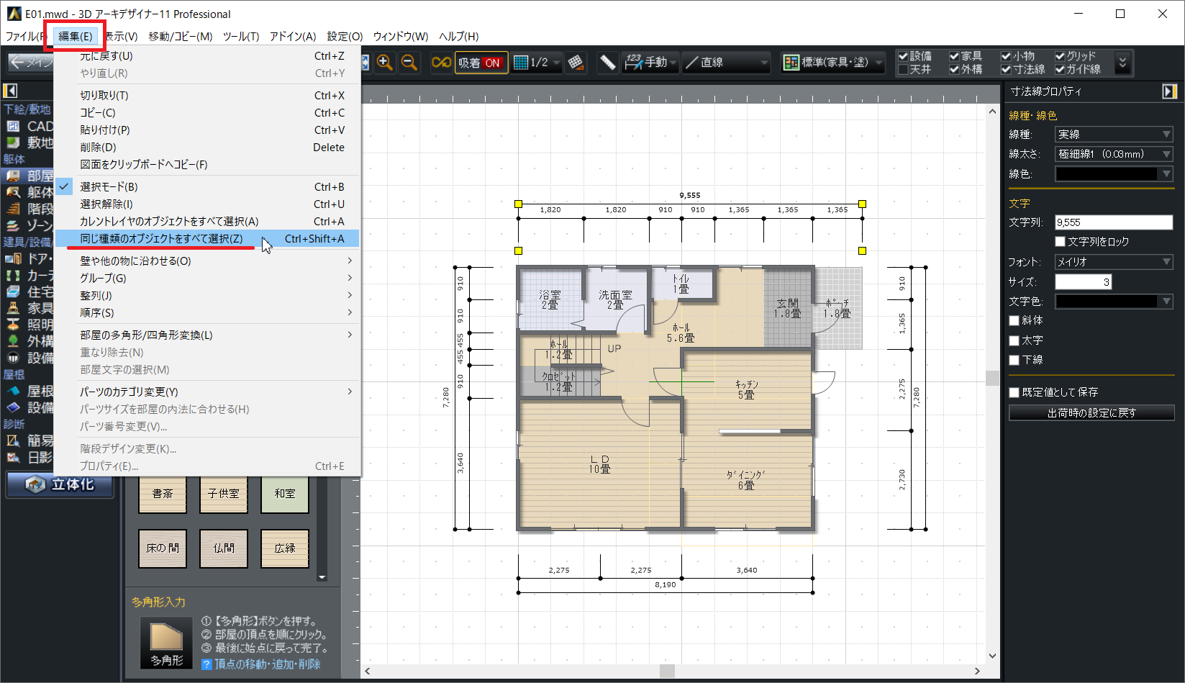Open the 線種 dropdown showing 実線
Viewport: 1185px width, 683px height.
(x=1113, y=135)
